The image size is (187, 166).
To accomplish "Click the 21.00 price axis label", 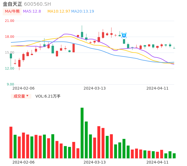I will tap(10, 21).
